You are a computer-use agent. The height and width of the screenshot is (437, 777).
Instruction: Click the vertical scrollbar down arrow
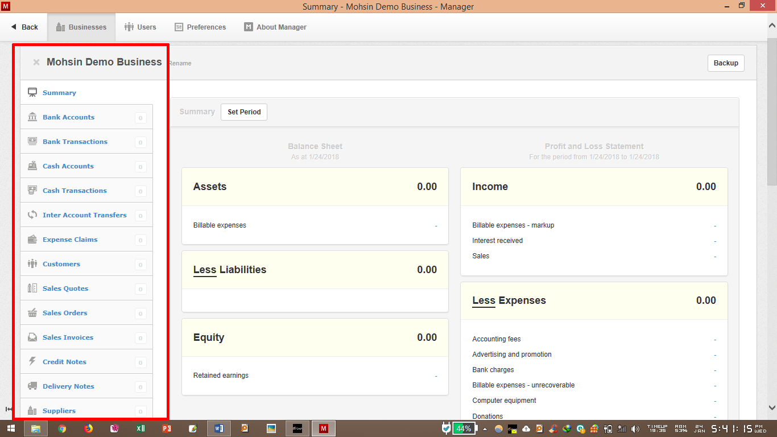[772, 407]
